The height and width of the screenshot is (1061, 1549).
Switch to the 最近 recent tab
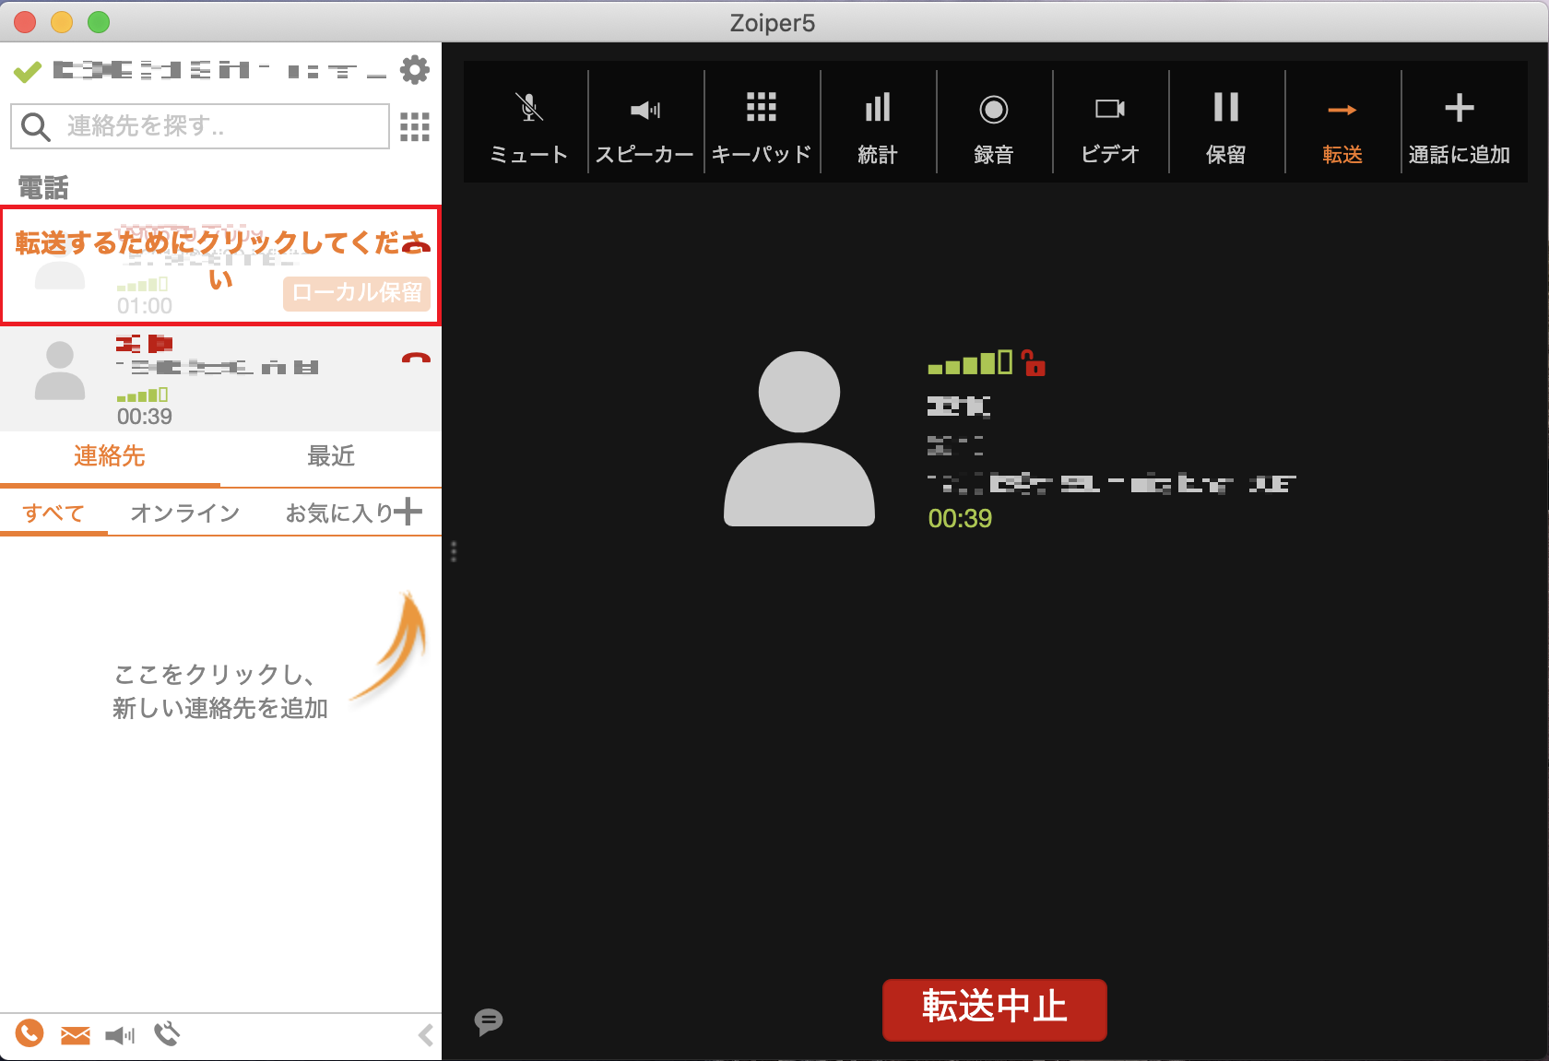click(331, 456)
